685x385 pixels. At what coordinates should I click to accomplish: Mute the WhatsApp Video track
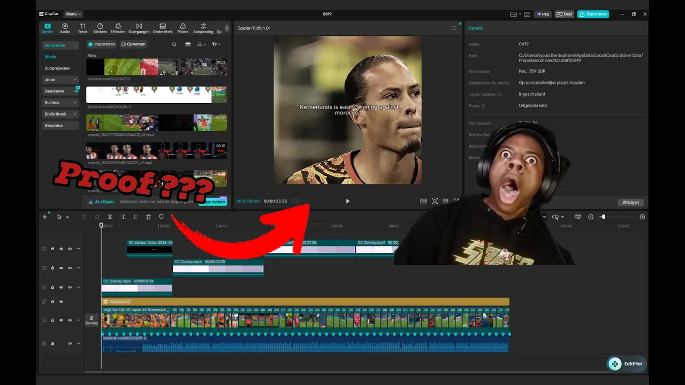click(70, 249)
